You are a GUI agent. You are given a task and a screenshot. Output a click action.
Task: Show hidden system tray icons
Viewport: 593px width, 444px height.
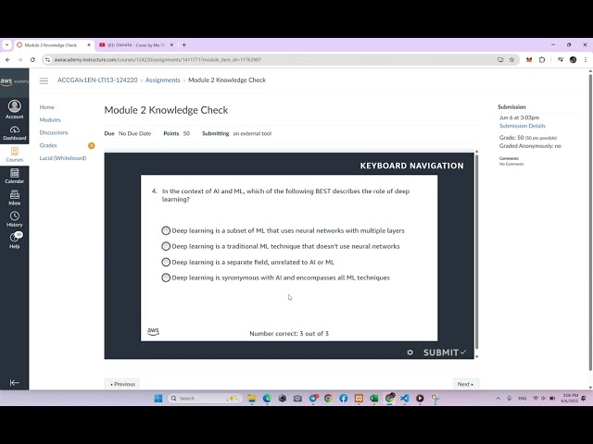(498, 399)
